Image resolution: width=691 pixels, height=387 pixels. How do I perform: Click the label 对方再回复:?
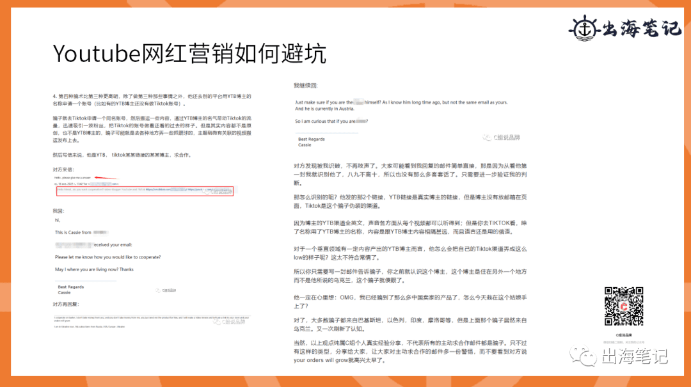point(66,304)
